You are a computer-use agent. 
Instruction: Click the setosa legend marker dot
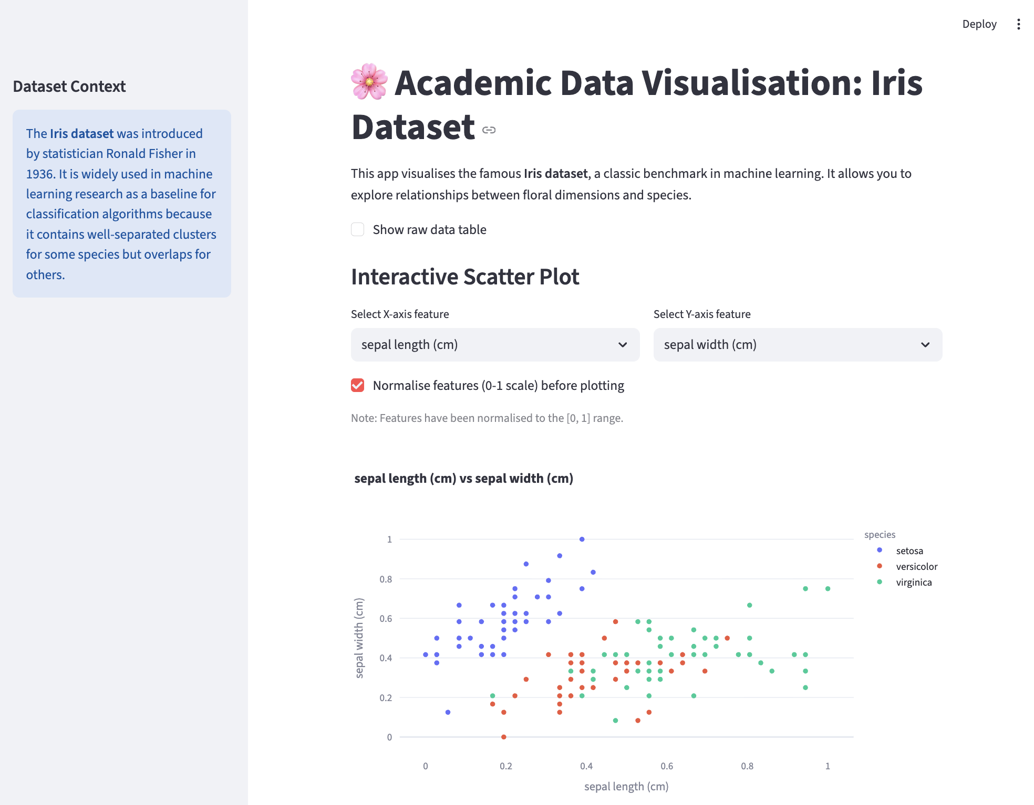(880, 550)
